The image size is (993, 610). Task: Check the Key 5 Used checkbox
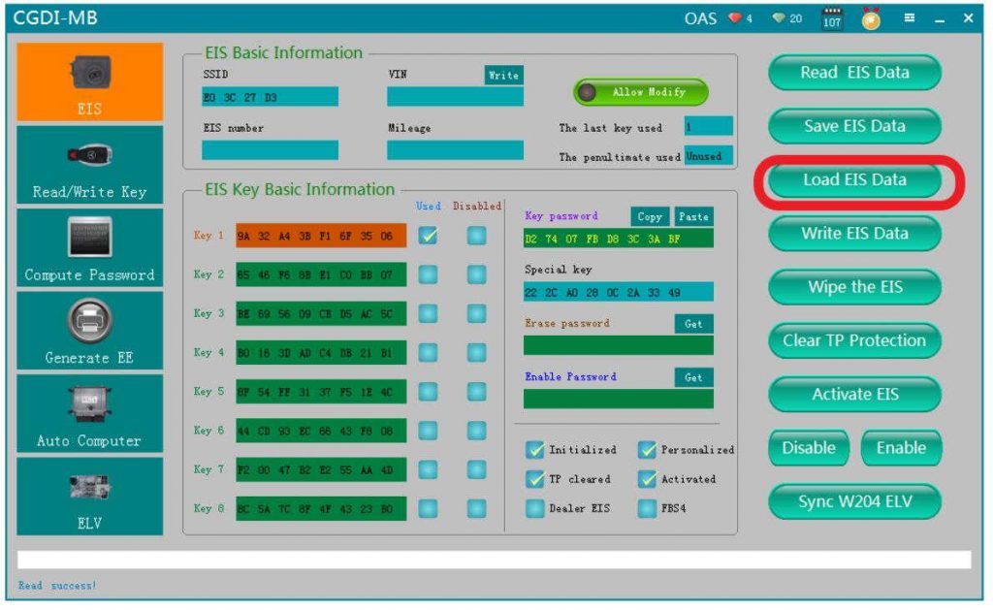click(x=428, y=392)
